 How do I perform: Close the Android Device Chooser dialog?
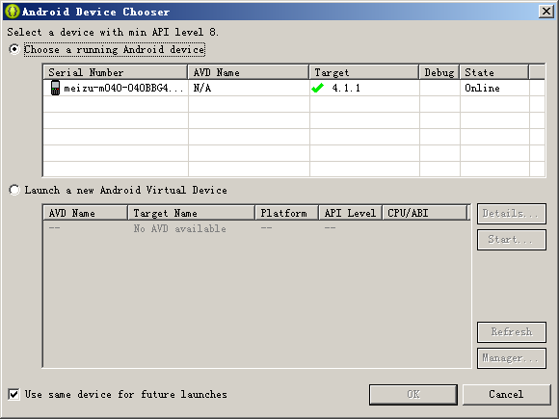tap(546, 12)
